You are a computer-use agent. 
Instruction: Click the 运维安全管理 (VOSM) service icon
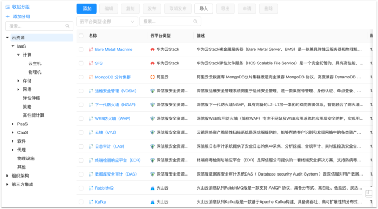pos(91,91)
